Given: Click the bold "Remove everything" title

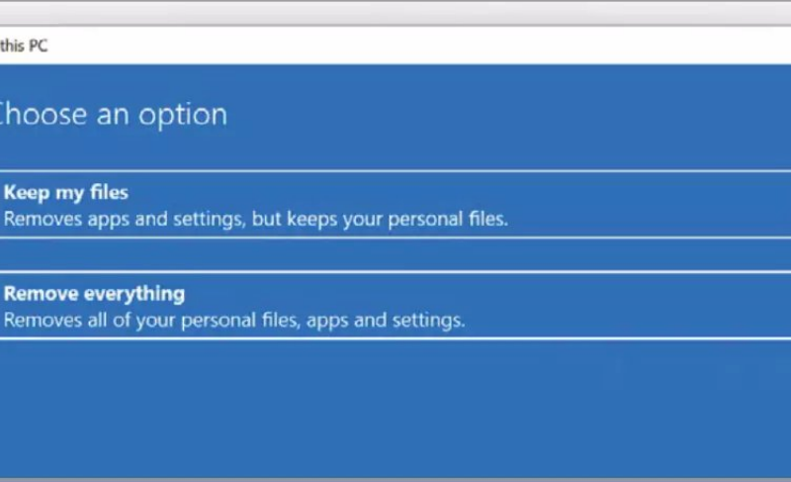Looking at the screenshot, I should pos(94,294).
